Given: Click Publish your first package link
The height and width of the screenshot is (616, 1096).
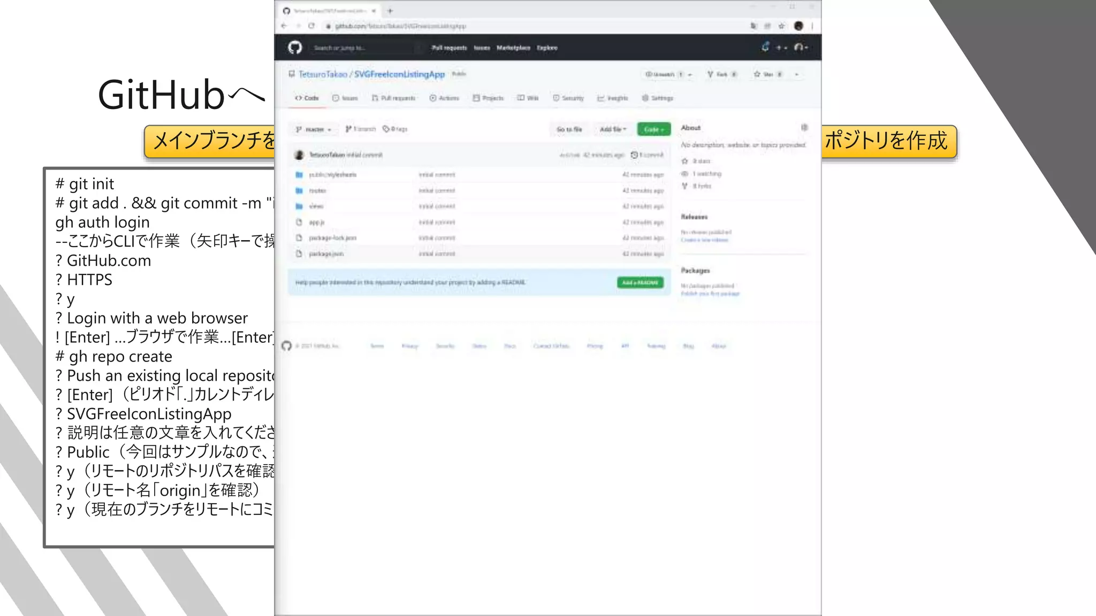Looking at the screenshot, I should [x=710, y=294].
